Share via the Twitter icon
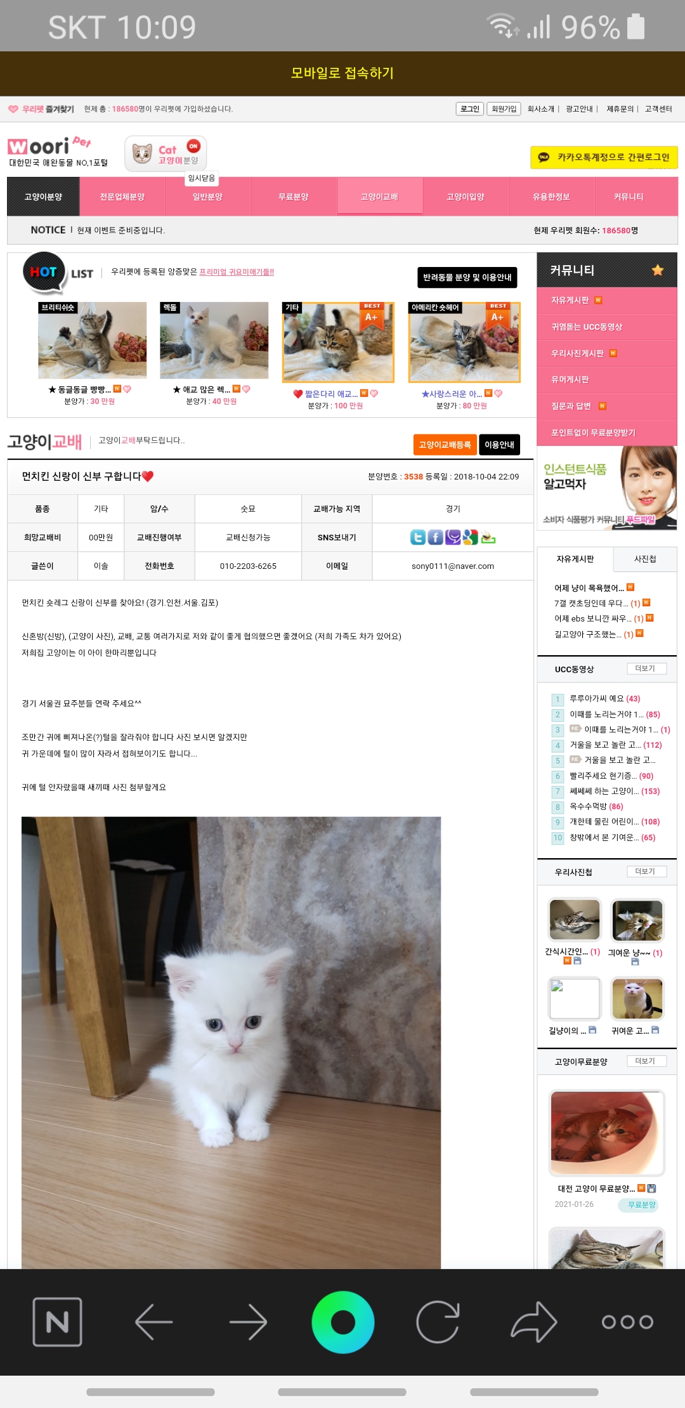Viewport: 685px width, 1408px height. pyautogui.click(x=418, y=537)
